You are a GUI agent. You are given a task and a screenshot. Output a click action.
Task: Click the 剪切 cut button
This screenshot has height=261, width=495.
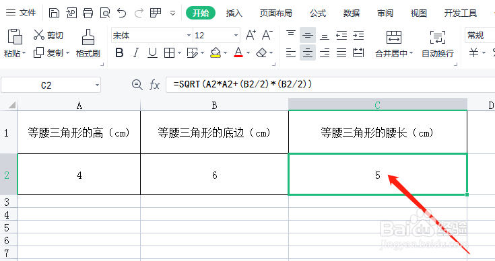(x=48, y=35)
